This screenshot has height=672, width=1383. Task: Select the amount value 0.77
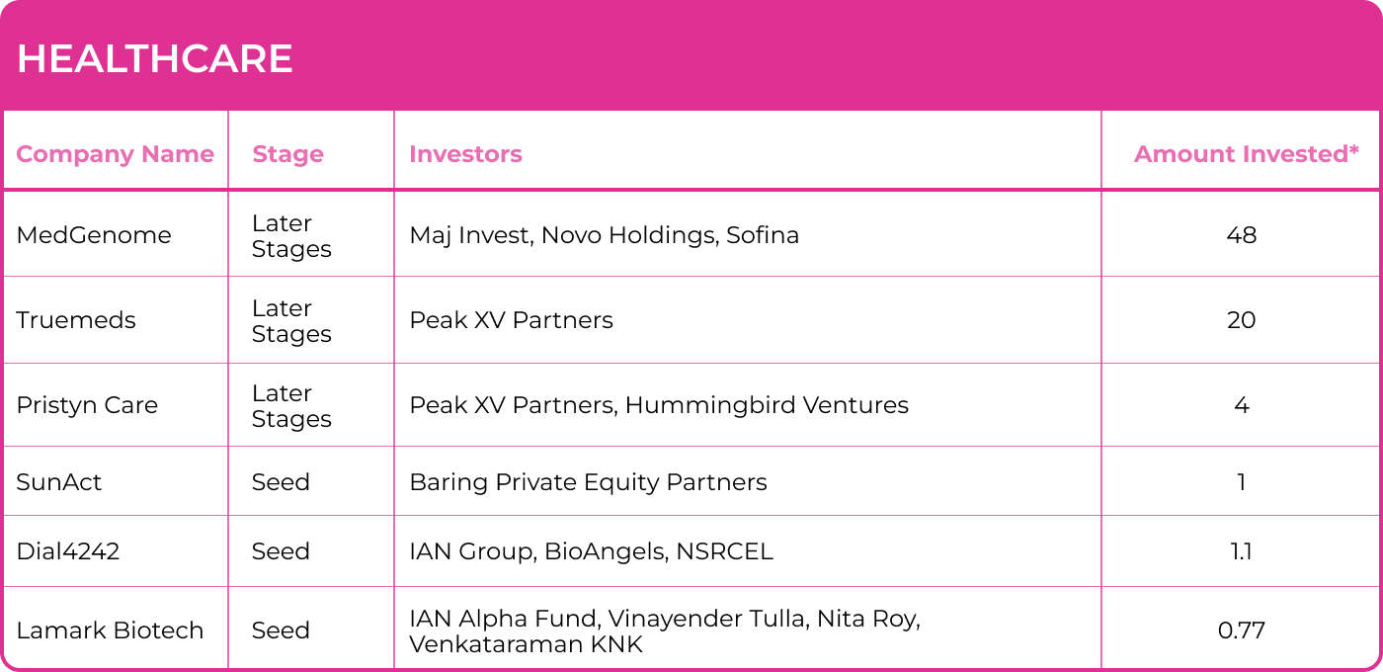(x=1241, y=630)
